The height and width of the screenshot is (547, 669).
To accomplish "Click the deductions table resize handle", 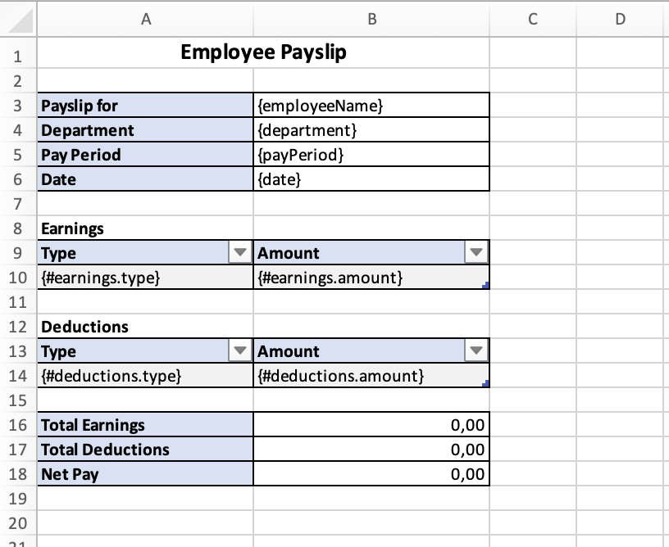I will tap(486, 384).
